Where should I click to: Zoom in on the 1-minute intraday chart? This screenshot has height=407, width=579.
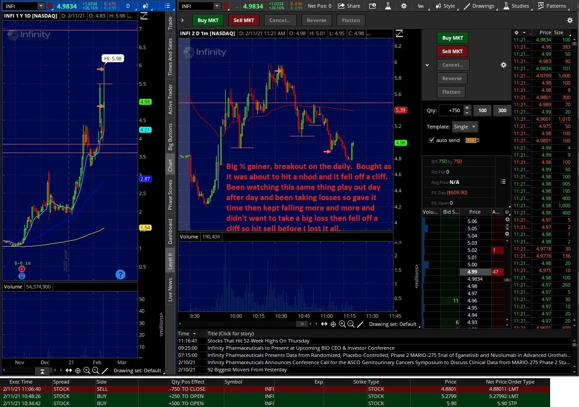(x=342, y=324)
